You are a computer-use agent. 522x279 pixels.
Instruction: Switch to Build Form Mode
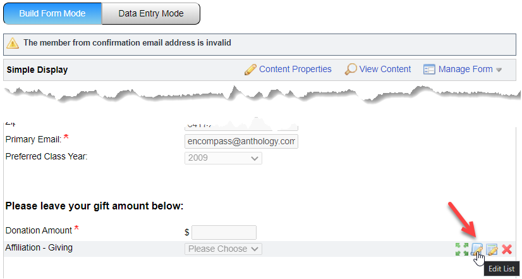click(x=52, y=13)
